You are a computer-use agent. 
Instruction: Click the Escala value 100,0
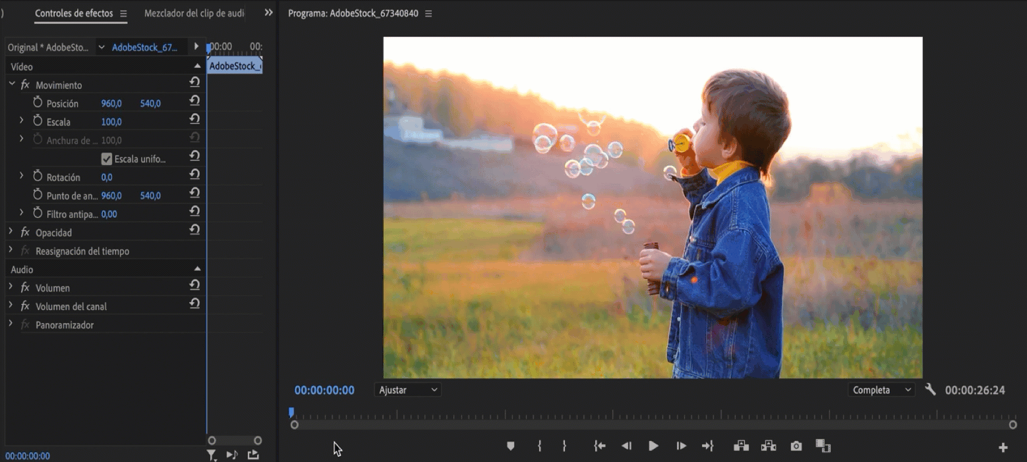111,122
